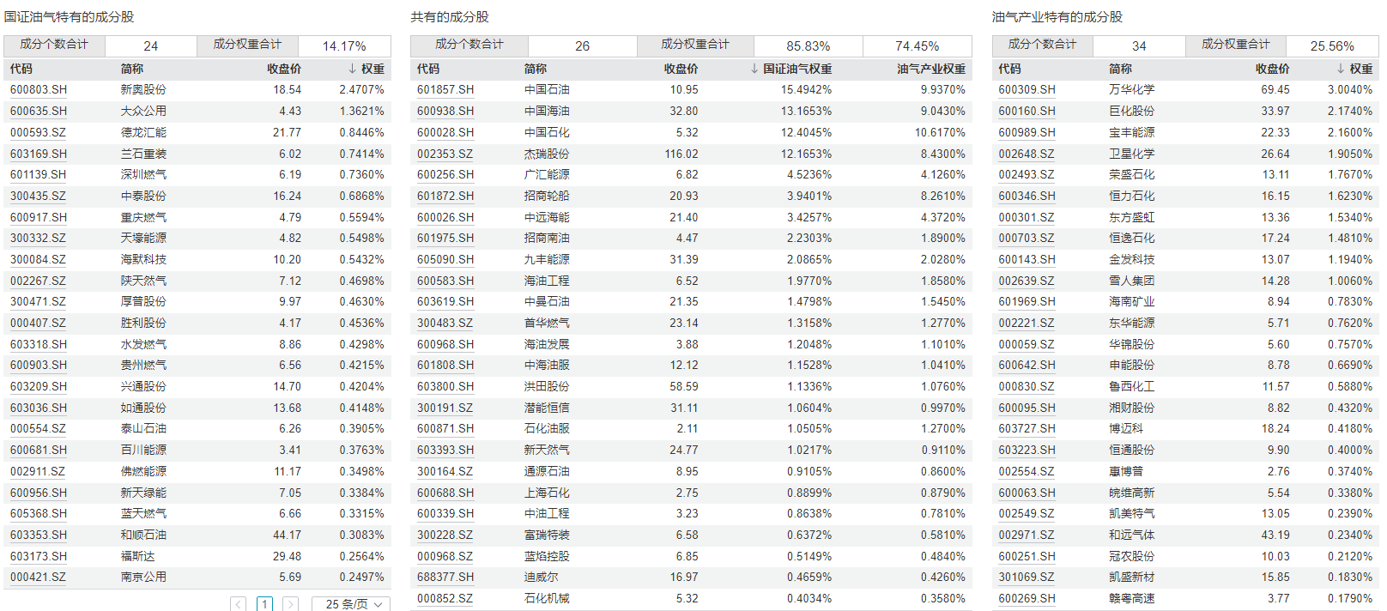This screenshot has height=611, width=1387.
Task: Sort shared table by 国证油气权重 column
Action: [791, 69]
